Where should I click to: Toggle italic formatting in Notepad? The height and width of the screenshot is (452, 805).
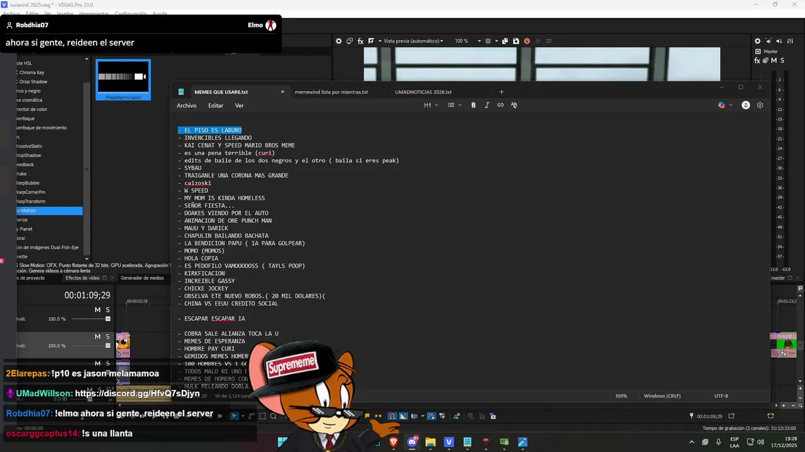point(487,105)
